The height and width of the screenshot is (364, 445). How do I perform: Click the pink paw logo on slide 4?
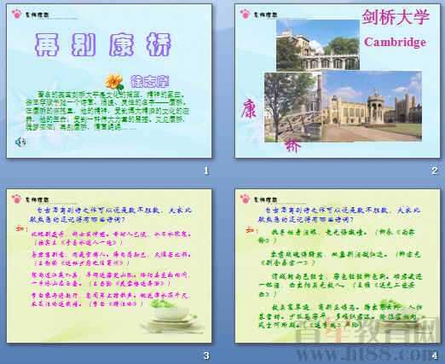coord(245,199)
